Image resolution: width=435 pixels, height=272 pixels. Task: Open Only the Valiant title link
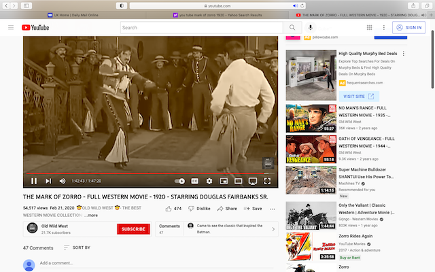point(366,209)
